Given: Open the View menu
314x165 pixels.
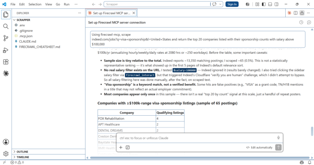Looking at the screenshot, I should (x=48, y=4).
